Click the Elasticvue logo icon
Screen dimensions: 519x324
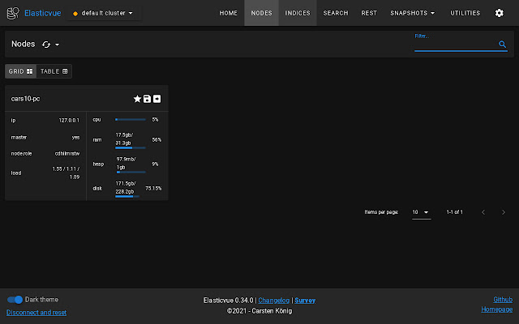[13, 13]
